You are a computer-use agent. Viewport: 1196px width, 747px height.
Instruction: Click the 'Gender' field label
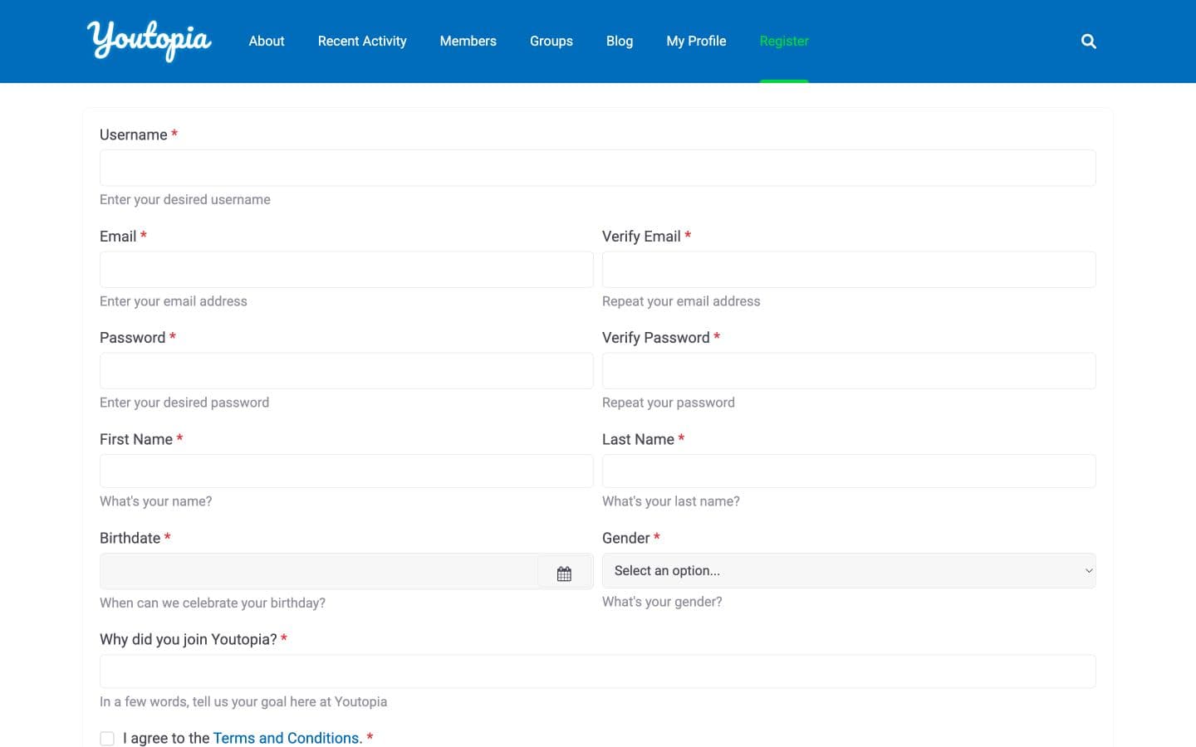[626, 538]
